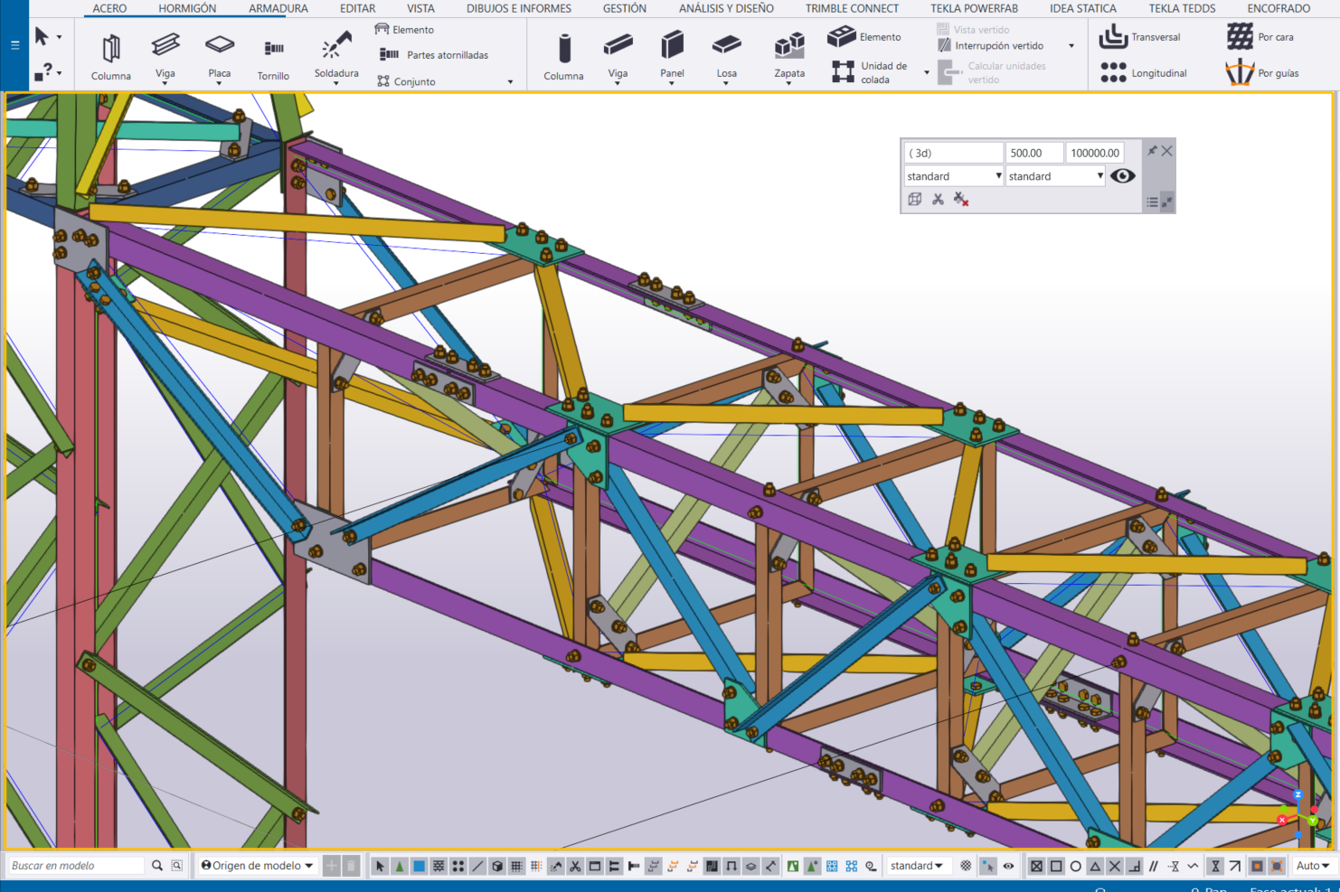Open the TRIMBLE CONNECT tab
Viewport: 1340px width, 892px height.
(x=852, y=8)
